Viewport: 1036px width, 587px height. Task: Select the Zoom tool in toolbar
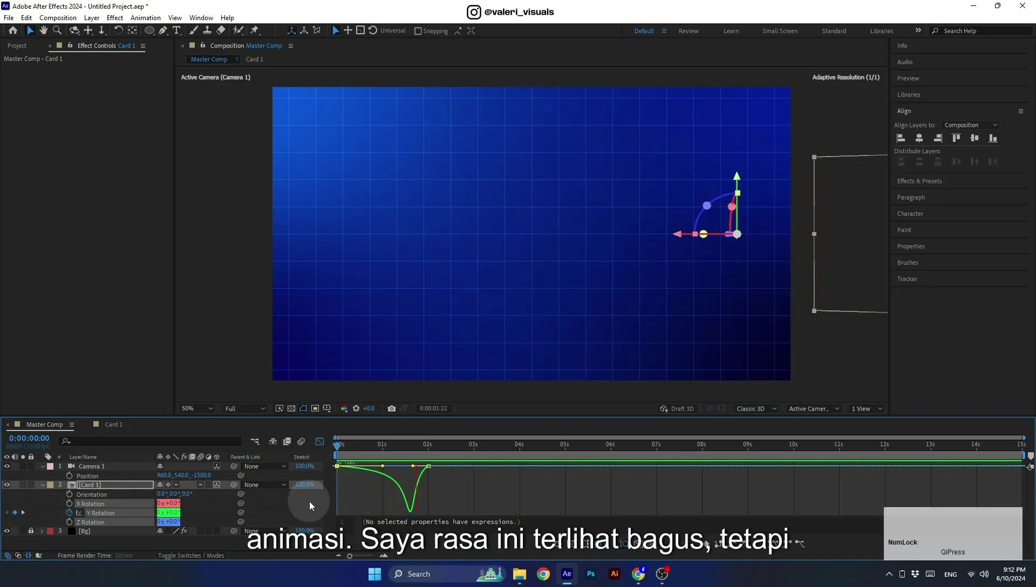coord(57,31)
